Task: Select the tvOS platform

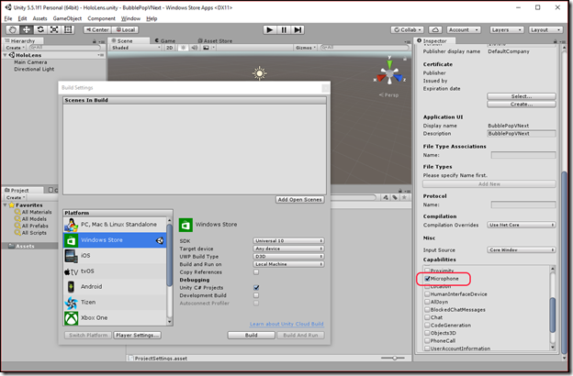Action: pyautogui.click(x=115, y=271)
